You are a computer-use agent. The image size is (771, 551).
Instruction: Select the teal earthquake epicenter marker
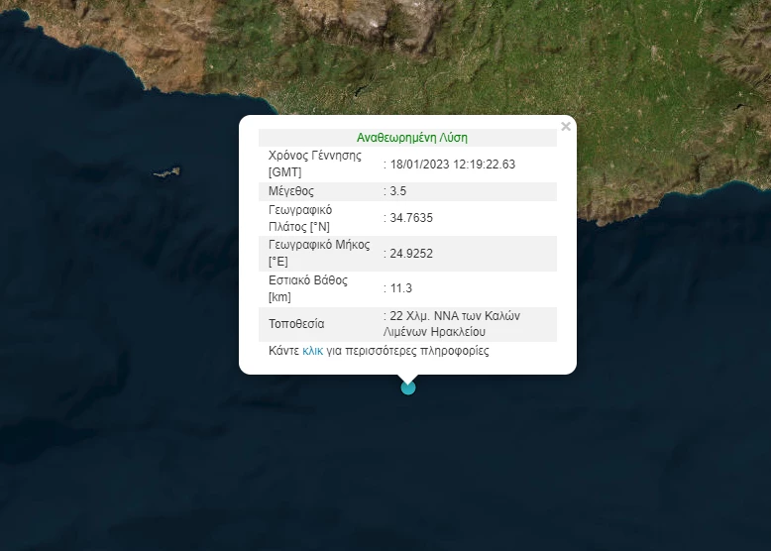[408, 387]
